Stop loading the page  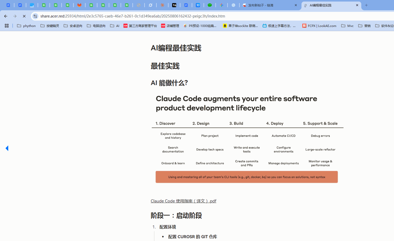point(24,16)
